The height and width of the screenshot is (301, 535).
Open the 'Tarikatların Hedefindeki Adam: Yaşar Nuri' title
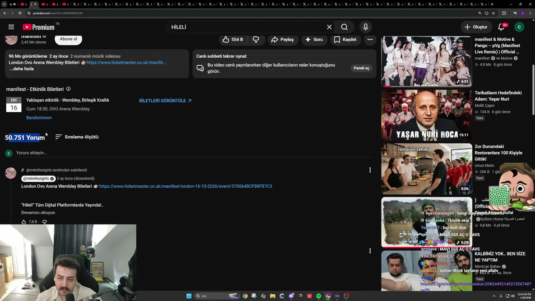[498, 96]
